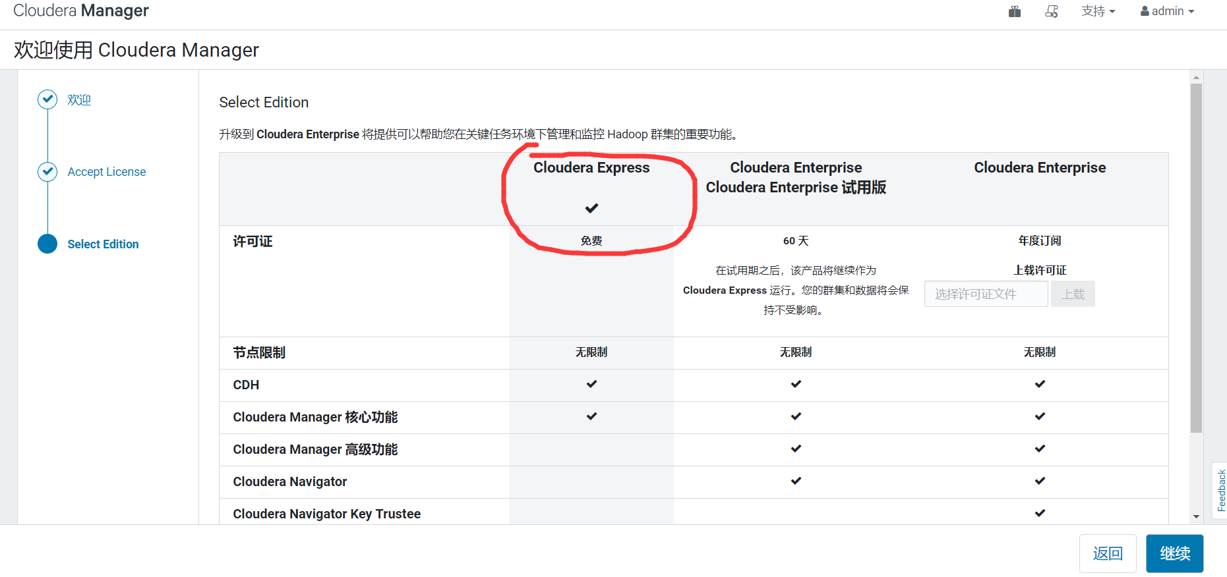Click the 60 天 trial length text
Viewport: 1227px width, 577px height.
point(796,241)
